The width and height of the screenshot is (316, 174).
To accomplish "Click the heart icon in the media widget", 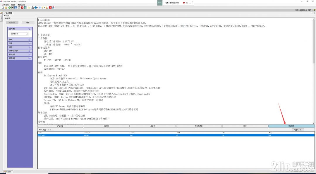I will 184,3.
